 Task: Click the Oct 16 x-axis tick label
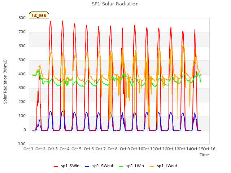[209, 149]
